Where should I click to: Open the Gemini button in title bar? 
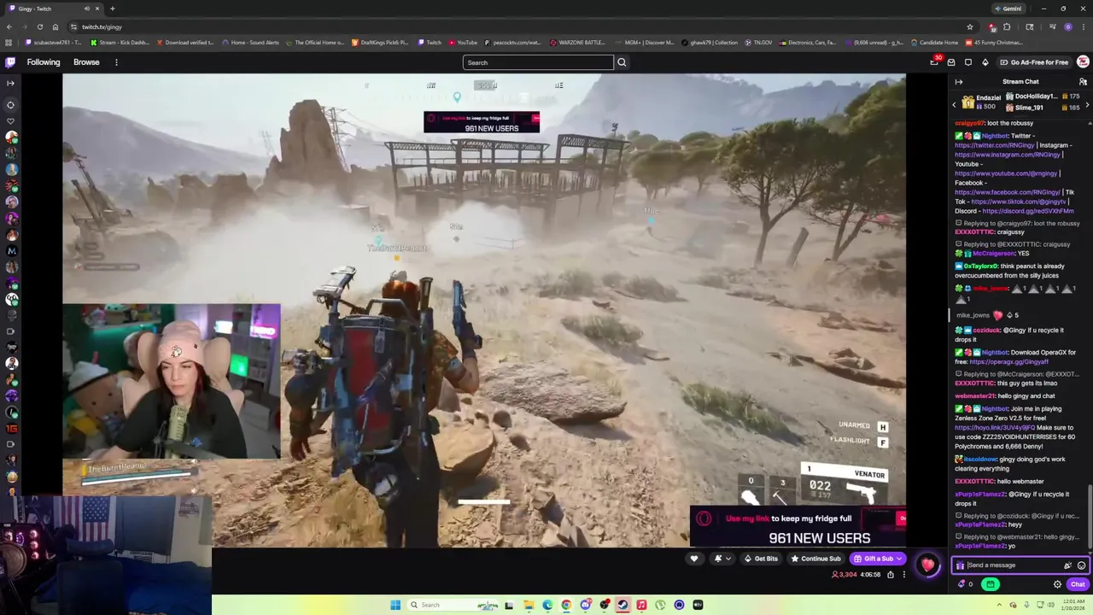pyautogui.click(x=1008, y=9)
